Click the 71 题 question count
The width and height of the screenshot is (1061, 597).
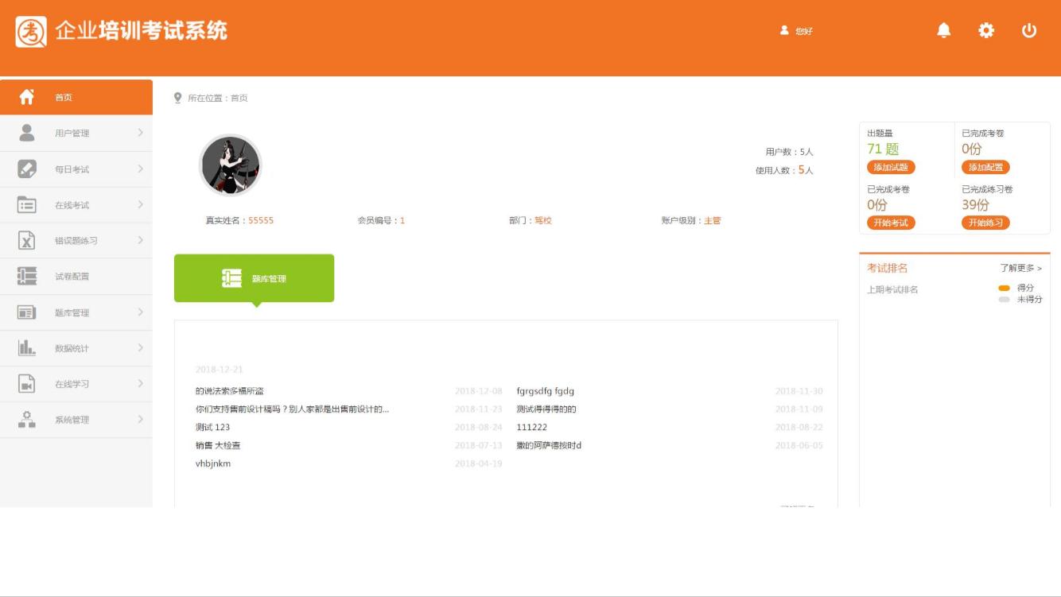click(x=883, y=149)
